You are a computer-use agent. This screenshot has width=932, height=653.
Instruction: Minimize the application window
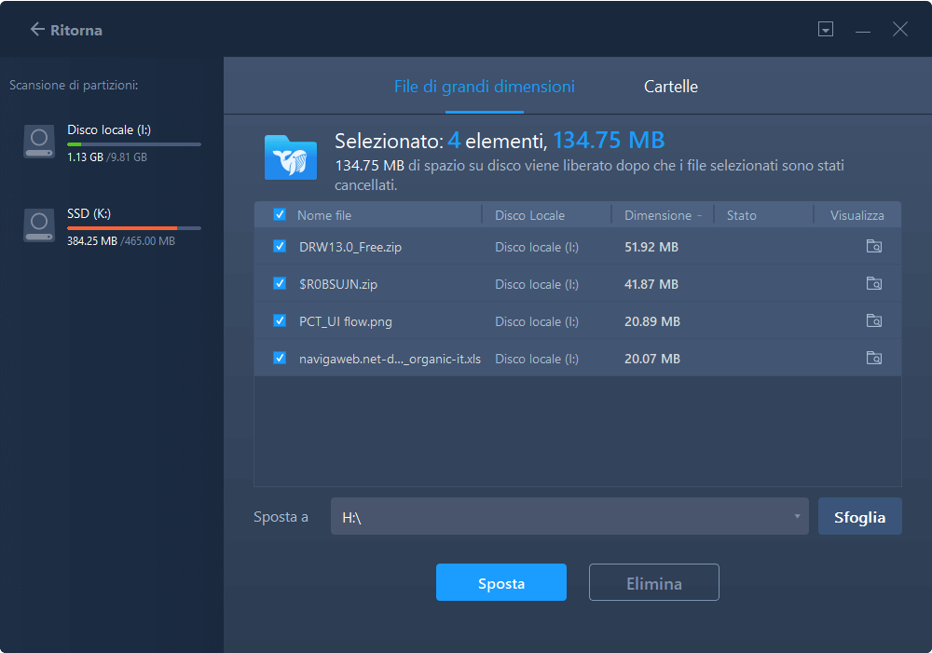click(x=863, y=30)
